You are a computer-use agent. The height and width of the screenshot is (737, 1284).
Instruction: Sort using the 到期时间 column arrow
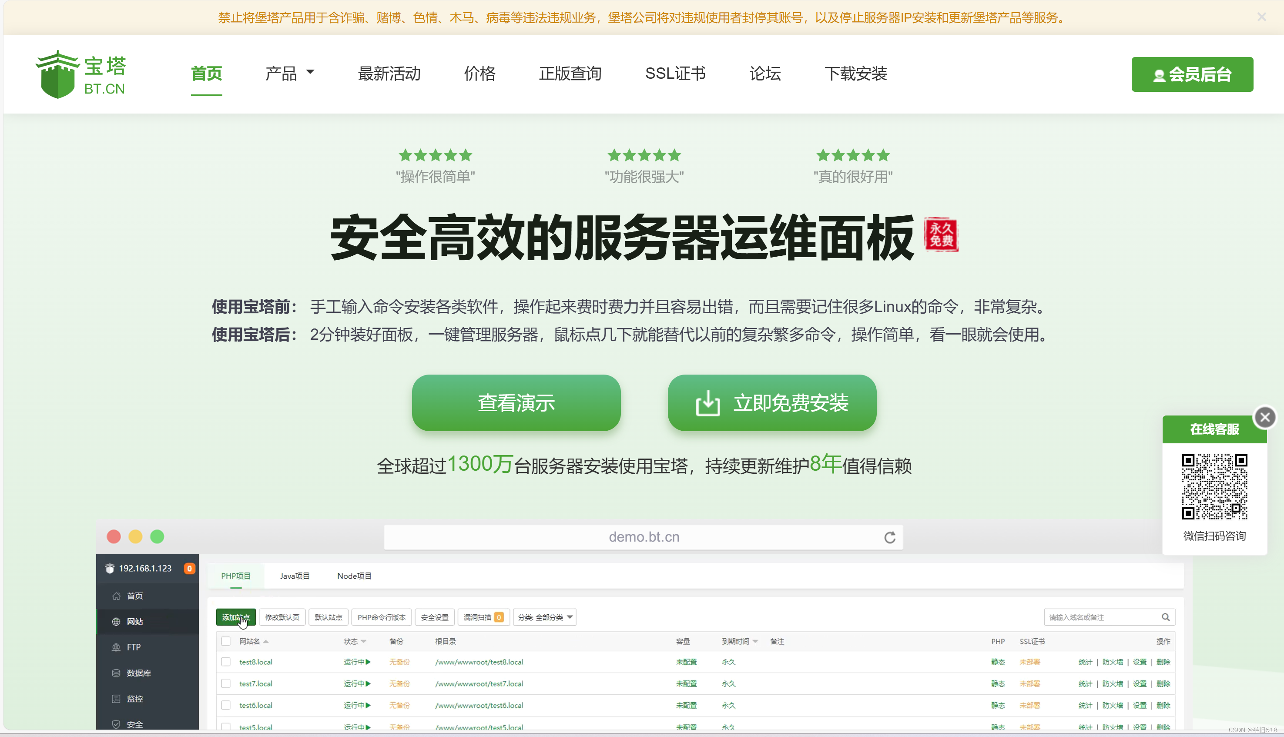(x=755, y=641)
